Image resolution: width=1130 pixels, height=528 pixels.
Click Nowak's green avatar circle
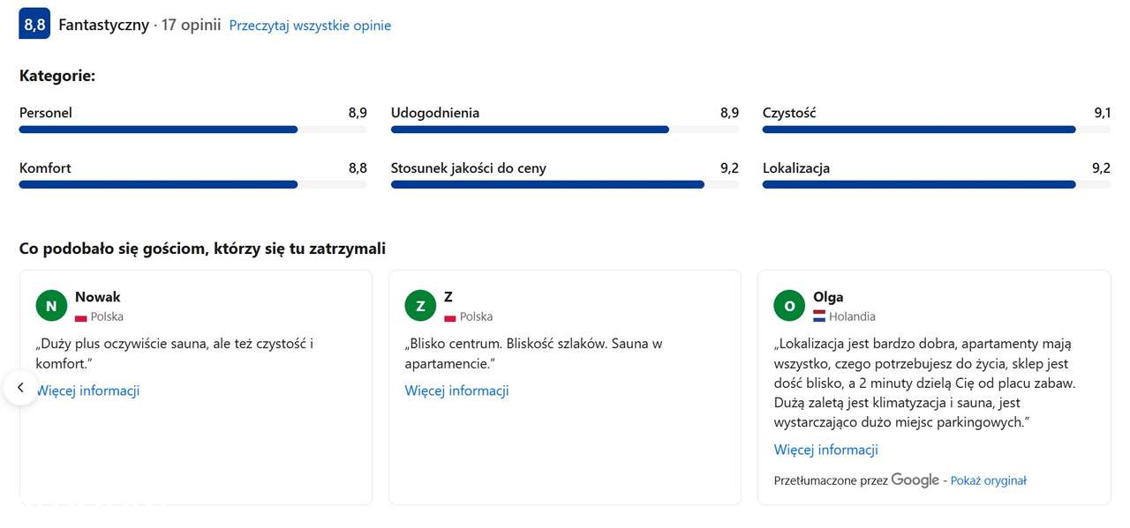(x=51, y=306)
